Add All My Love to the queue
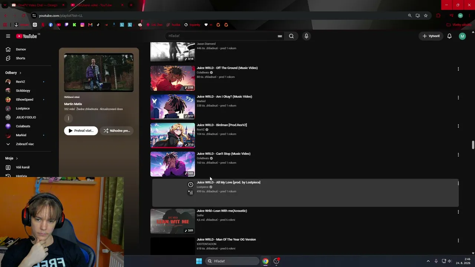Screen dimensions: 475x267 [x=191, y=192]
